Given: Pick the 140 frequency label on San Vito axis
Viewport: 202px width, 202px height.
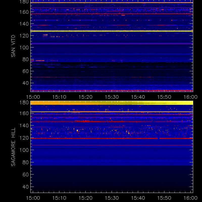Looking at the screenshot, I should click(24, 24).
